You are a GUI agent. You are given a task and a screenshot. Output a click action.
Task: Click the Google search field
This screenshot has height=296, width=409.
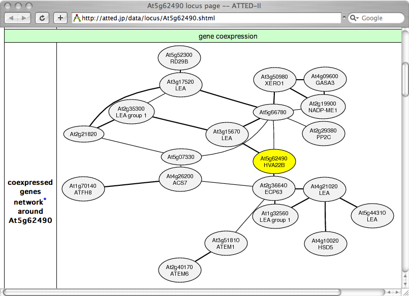(x=379, y=18)
